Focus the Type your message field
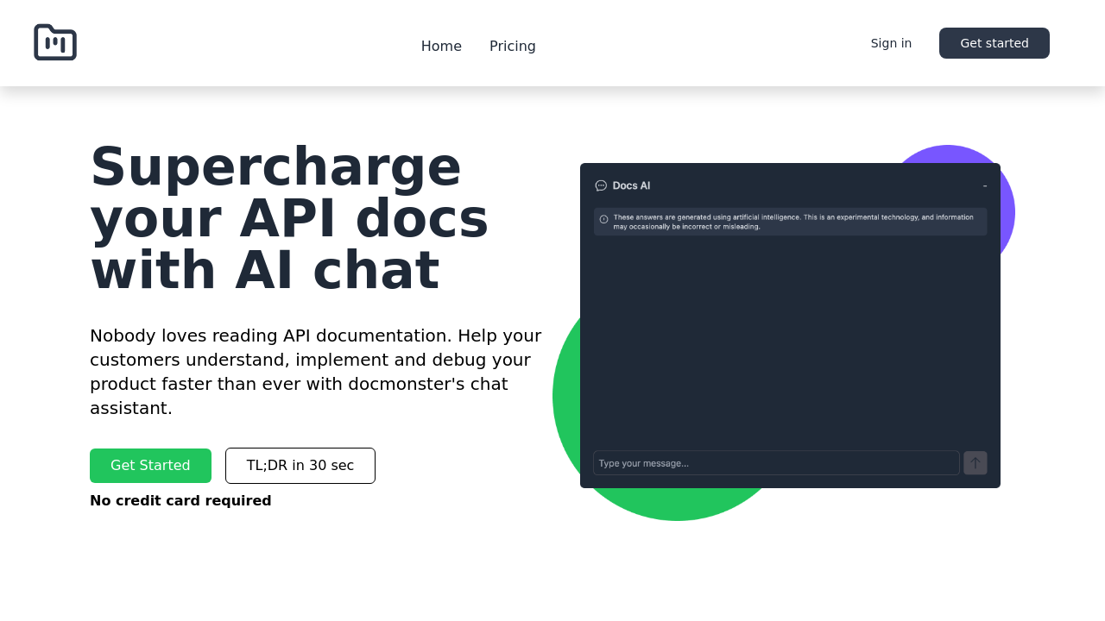1105x621 pixels. tap(776, 462)
